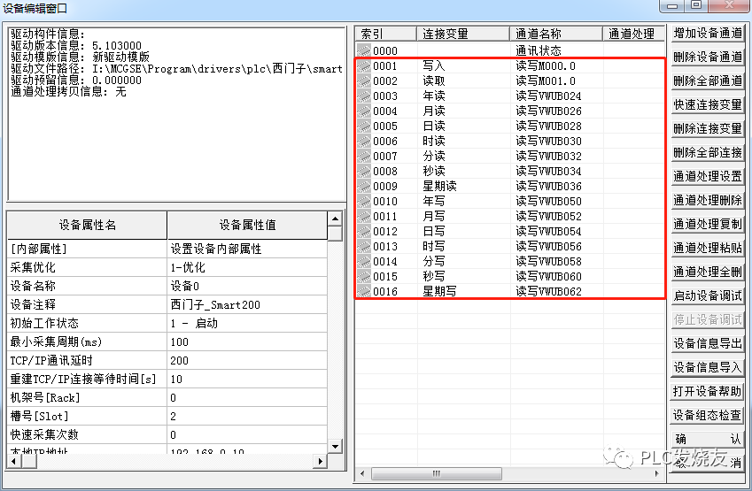Click 删除设备通道 button
The image size is (752, 491).
pyautogui.click(x=708, y=57)
